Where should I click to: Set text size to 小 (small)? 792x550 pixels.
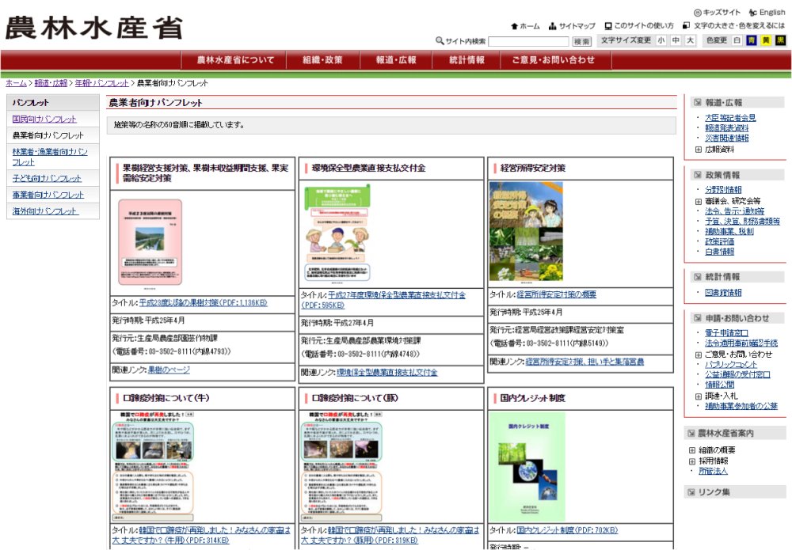661,40
